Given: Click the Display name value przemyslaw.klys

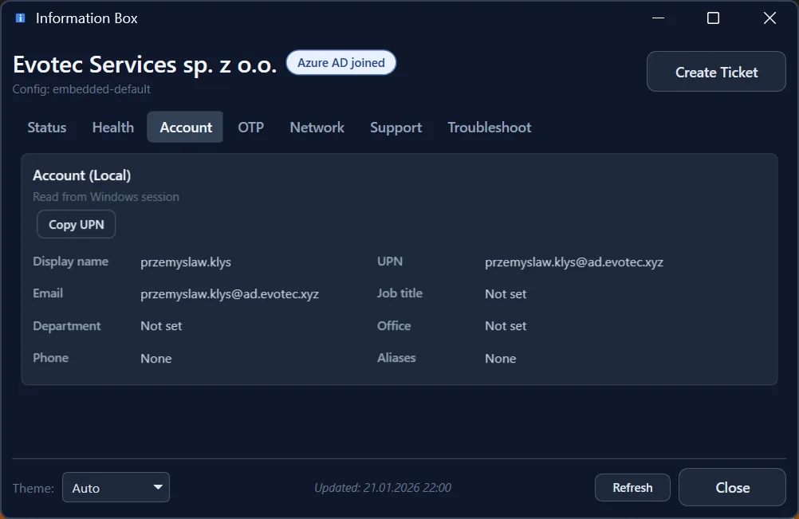Looking at the screenshot, I should (186, 262).
